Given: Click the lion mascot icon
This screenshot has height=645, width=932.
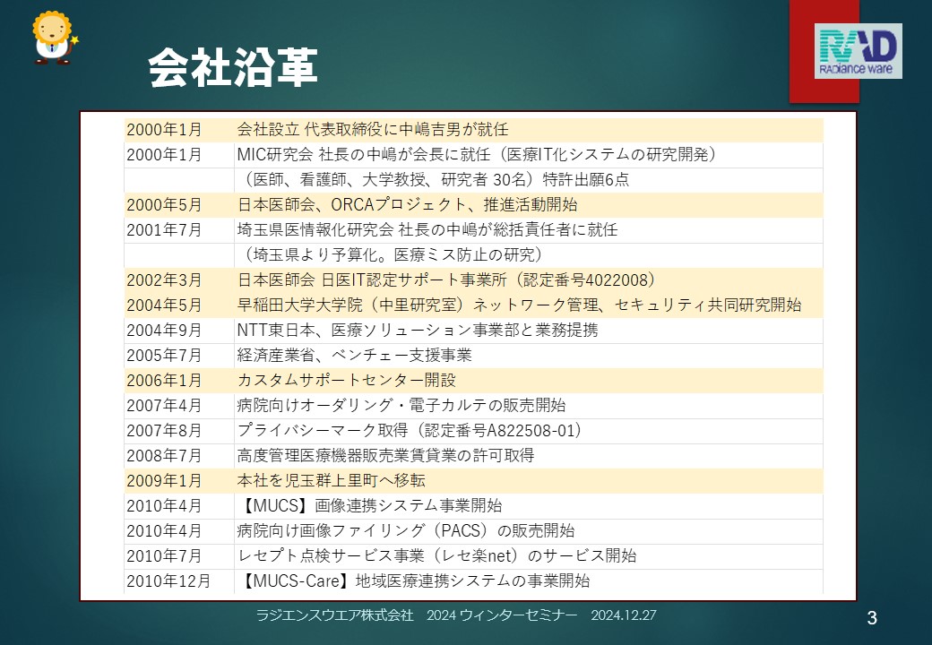Looking at the screenshot, I should (54, 38).
